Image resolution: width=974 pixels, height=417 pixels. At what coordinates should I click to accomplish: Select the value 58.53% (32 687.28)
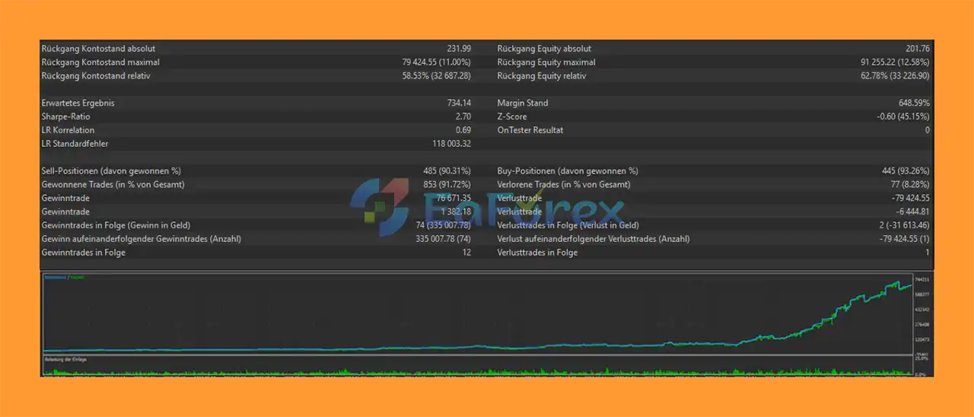pos(437,76)
